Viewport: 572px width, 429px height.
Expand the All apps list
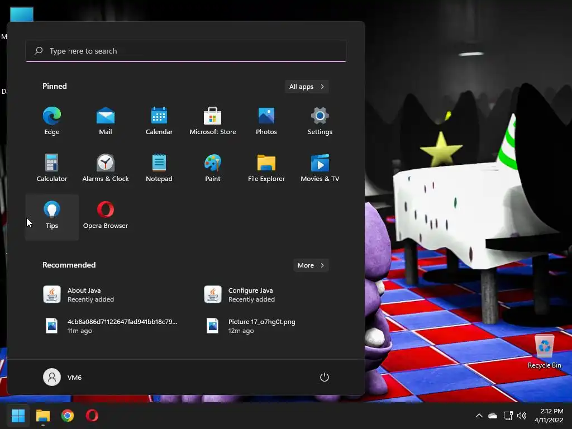tap(307, 87)
